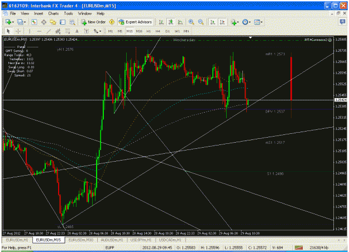Open the Arrows objects tool
Screen dimensions: 349x252
96,31
